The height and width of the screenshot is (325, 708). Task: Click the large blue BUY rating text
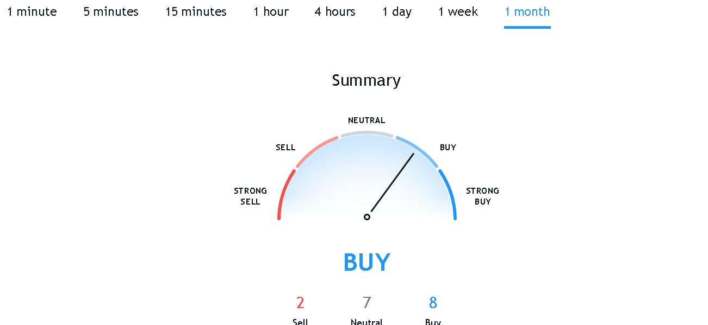(367, 263)
